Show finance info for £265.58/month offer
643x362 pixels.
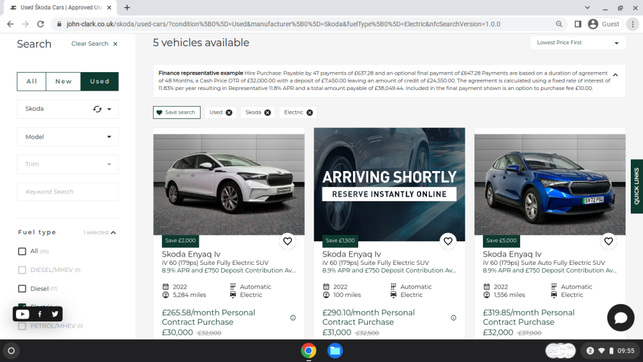point(293,318)
